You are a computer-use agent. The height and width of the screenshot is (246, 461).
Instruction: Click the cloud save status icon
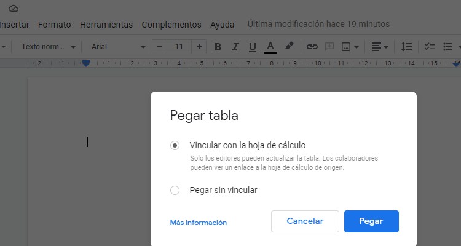[14, 8]
